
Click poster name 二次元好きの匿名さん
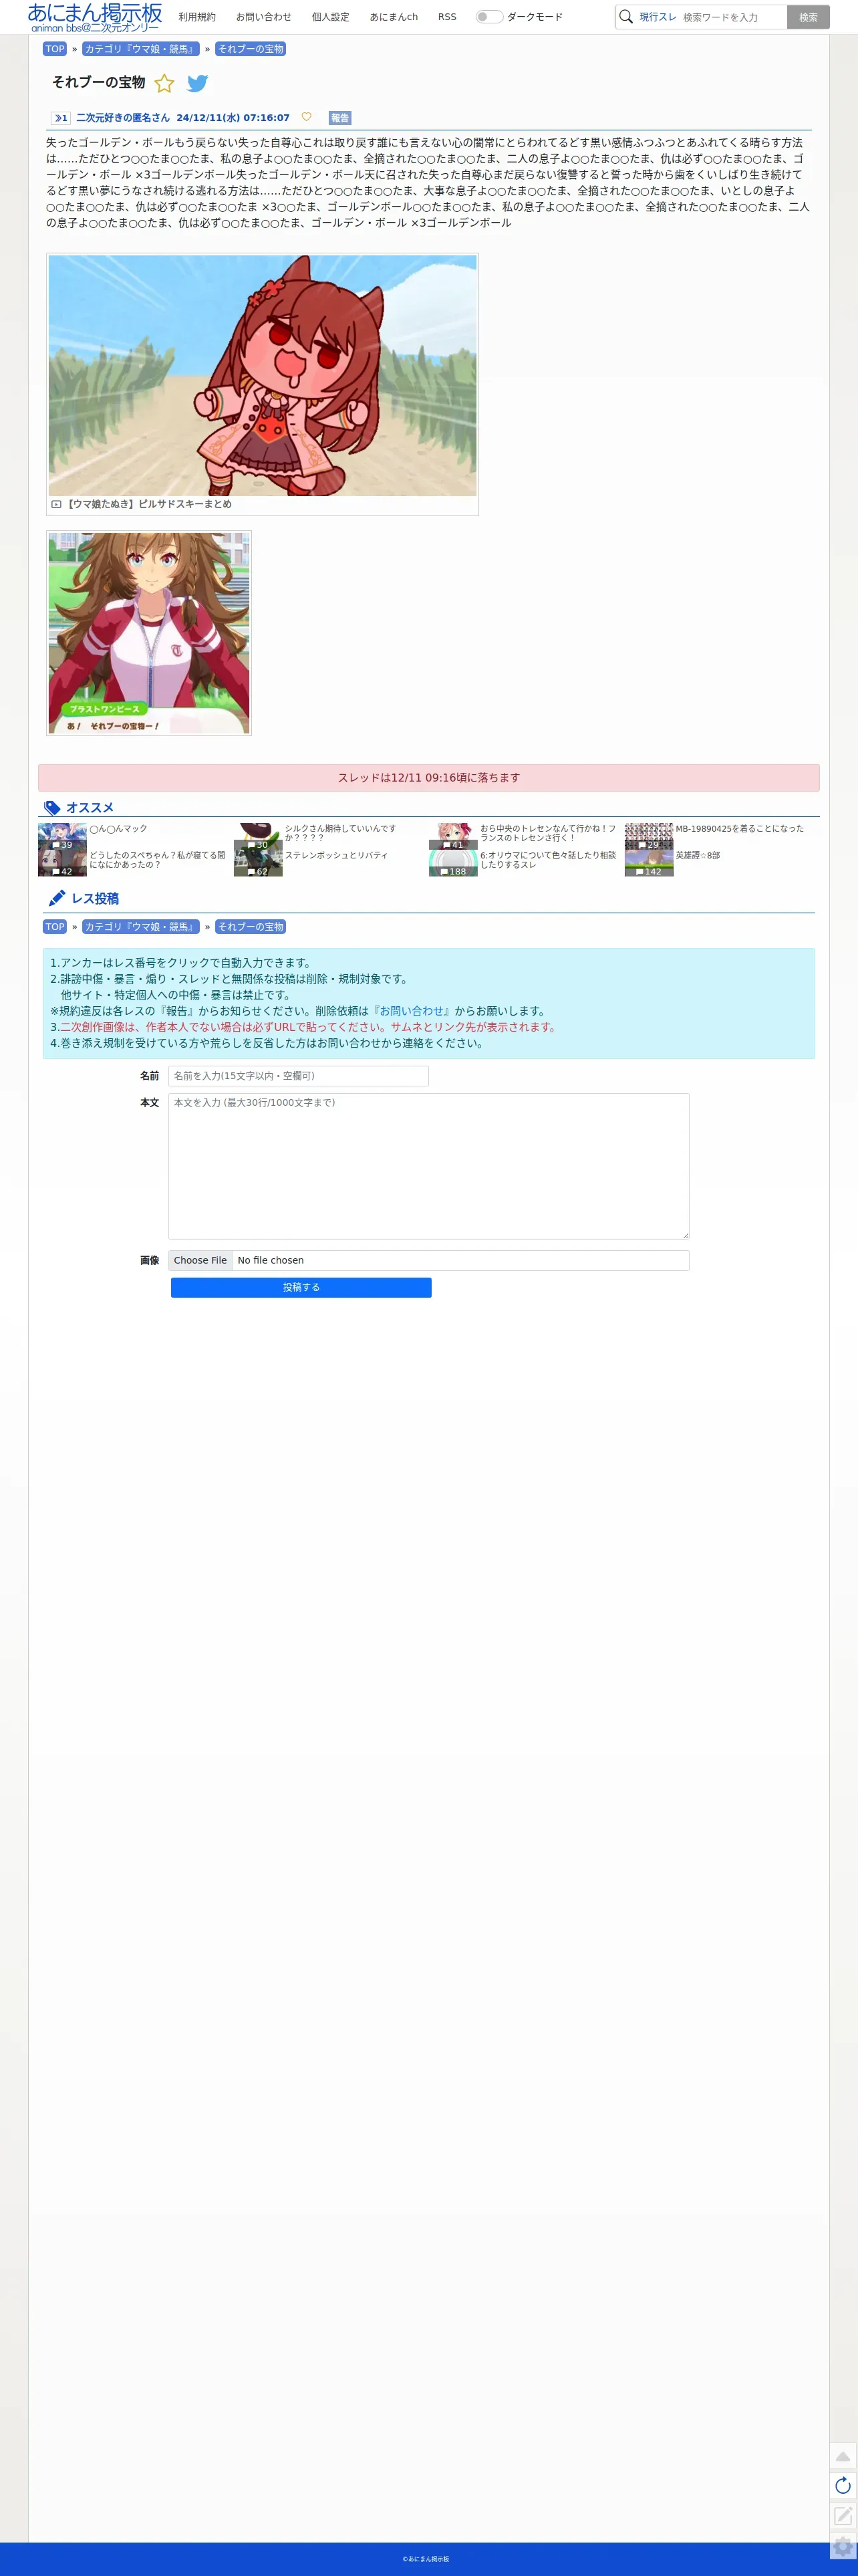tap(123, 118)
